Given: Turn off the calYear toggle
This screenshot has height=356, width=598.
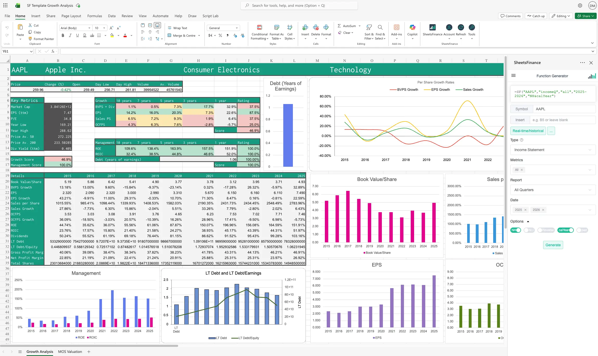Looking at the screenshot, I should 566,230.
